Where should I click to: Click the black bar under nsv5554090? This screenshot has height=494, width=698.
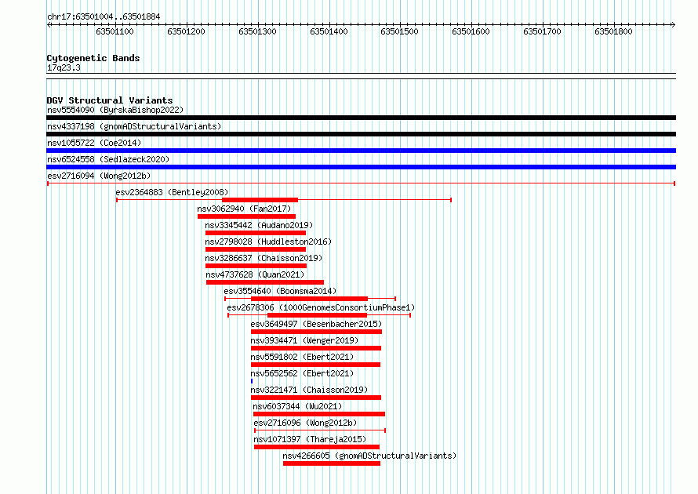coord(361,118)
